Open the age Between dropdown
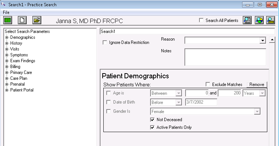The width and height of the screenshot is (279, 146). 179,93
